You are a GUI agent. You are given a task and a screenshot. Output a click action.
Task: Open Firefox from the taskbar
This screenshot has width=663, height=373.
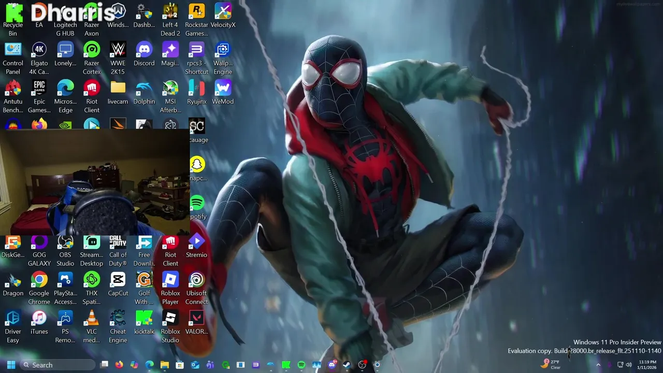click(x=119, y=365)
